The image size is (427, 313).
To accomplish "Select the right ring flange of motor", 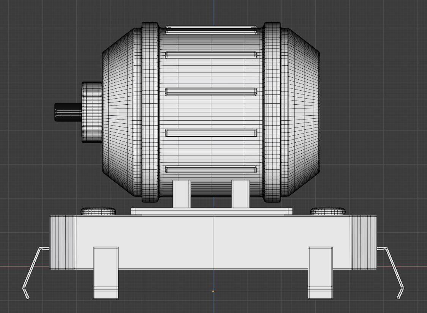I will pyautogui.click(x=272, y=112).
